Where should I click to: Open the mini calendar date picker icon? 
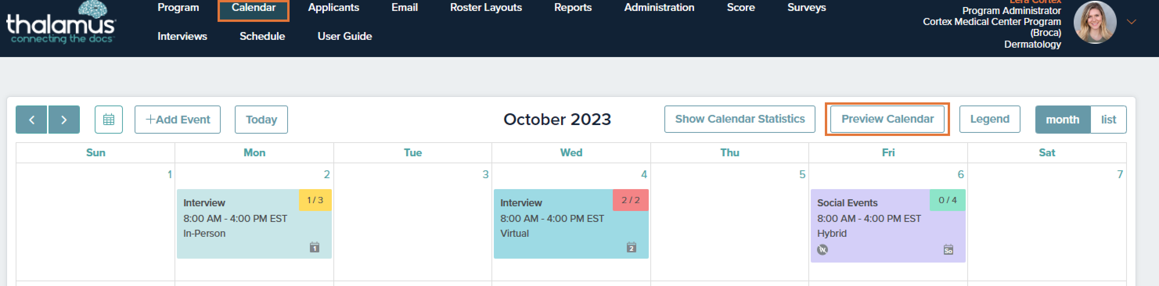(x=108, y=120)
